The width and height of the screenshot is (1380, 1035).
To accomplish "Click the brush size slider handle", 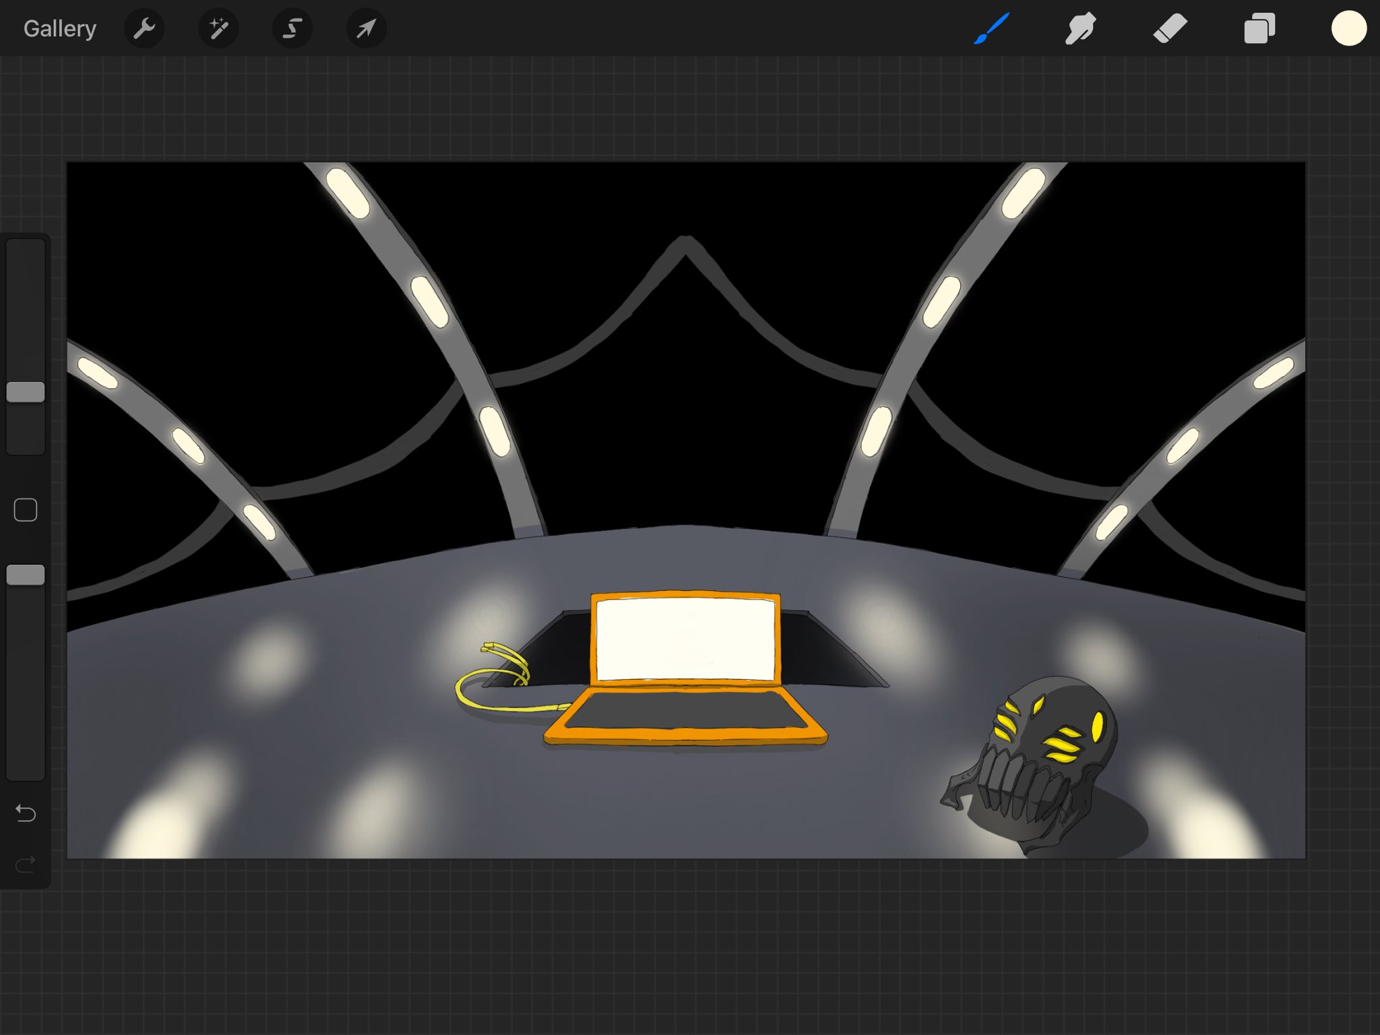I will [x=26, y=392].
